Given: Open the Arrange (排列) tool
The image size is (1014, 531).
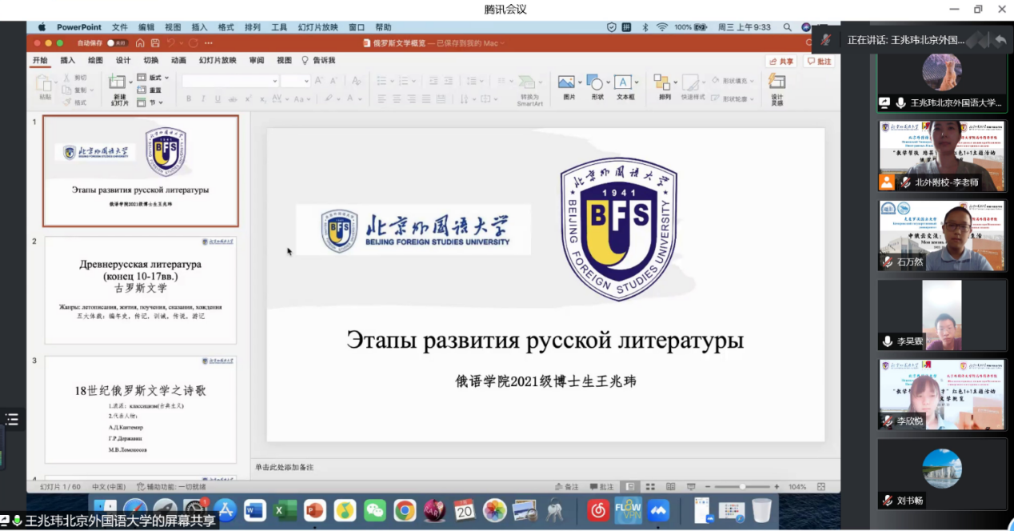Looking at the screenshot, I should [x=661, y=82].
